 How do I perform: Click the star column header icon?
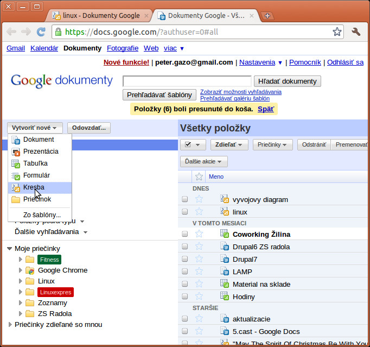pyautogui.click(x=199, y=176)
